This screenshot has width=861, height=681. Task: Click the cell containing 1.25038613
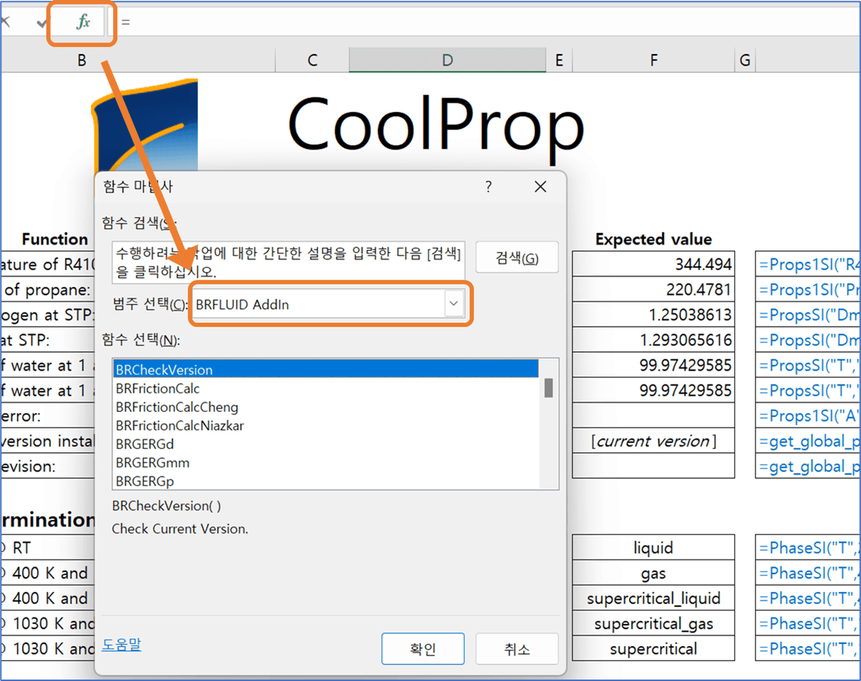point(653,315)
